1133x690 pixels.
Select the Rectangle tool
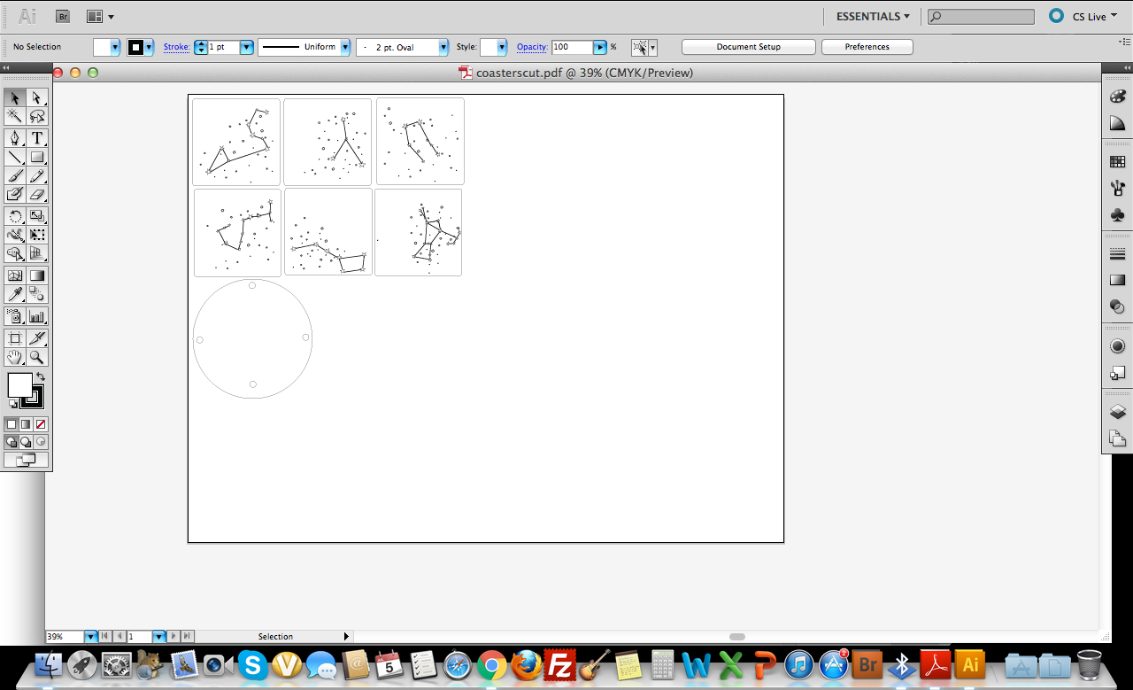pos(37,157)
